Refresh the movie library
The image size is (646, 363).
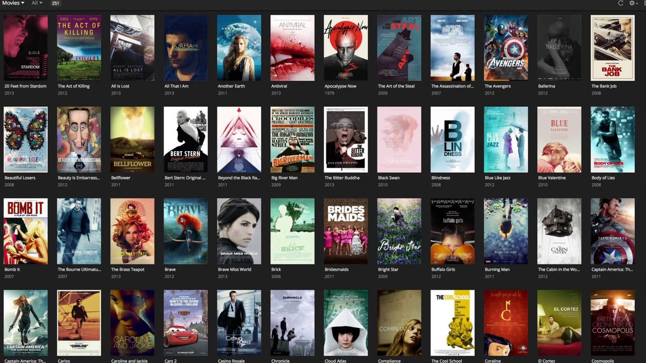(x=621, y=3)
